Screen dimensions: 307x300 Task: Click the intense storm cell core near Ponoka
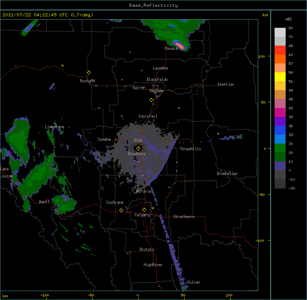(180, 46)
